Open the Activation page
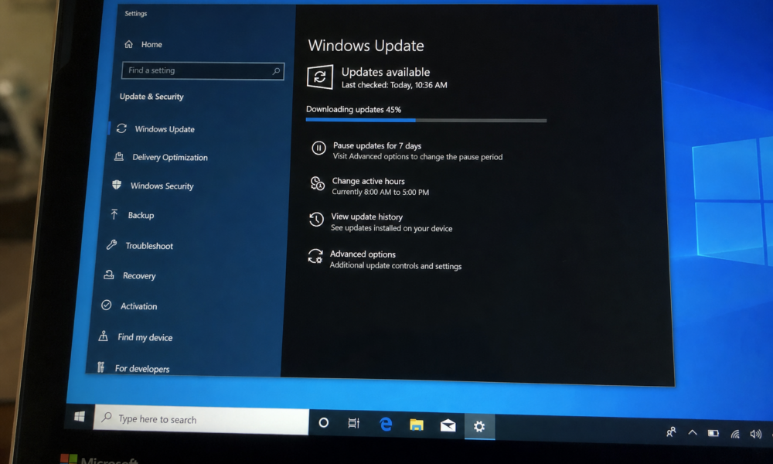 [x=139, y=306]
